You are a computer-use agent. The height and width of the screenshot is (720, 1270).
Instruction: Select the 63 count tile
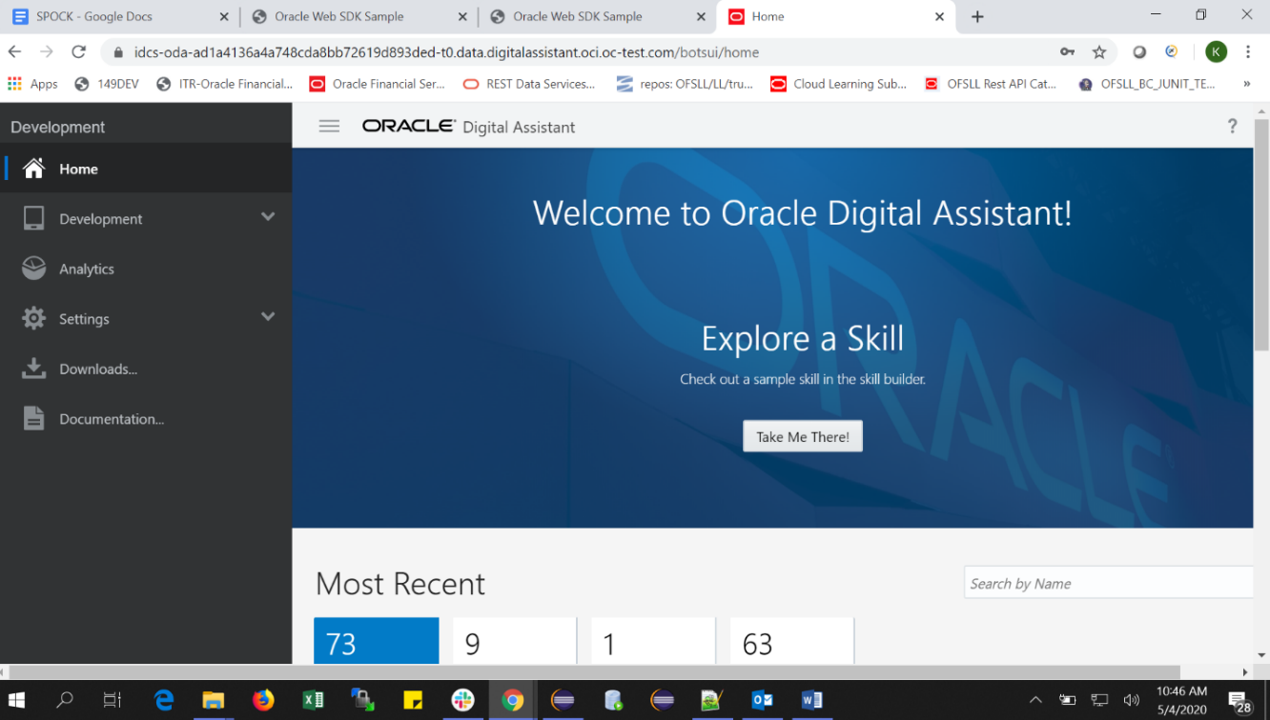point(792,641)
